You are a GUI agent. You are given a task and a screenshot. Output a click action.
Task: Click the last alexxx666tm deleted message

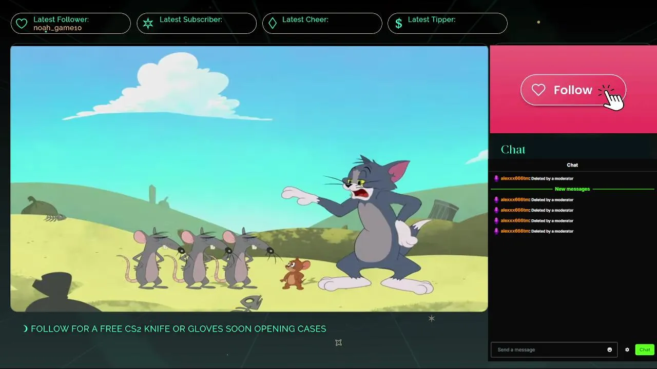tap(534, 231)
